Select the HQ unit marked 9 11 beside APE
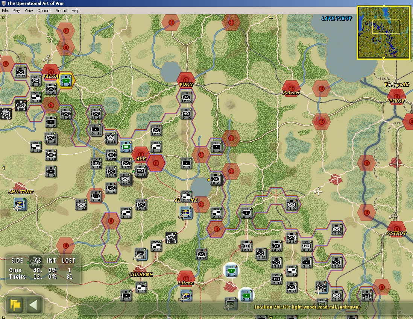This screenshot has width=413, height=319. 140,171
